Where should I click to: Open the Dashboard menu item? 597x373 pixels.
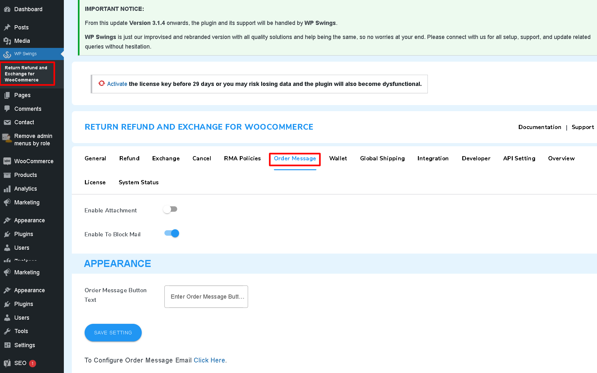[x=32, y=9]
